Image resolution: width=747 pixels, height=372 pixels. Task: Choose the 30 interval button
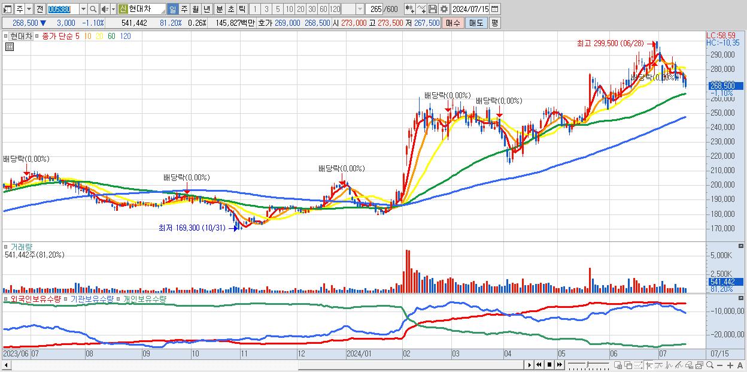click(312, 9)
